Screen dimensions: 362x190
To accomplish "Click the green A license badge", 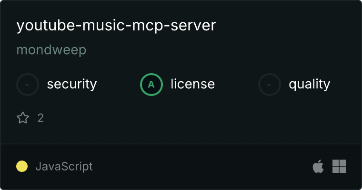I will (151, 85).
